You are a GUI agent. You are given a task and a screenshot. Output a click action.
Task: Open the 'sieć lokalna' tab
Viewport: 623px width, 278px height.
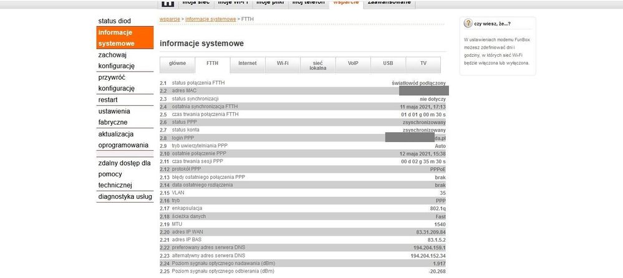[318, 65]
